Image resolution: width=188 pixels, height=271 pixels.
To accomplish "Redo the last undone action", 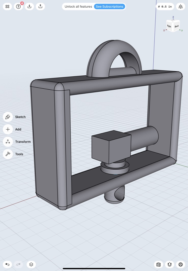I will [18, 264].
